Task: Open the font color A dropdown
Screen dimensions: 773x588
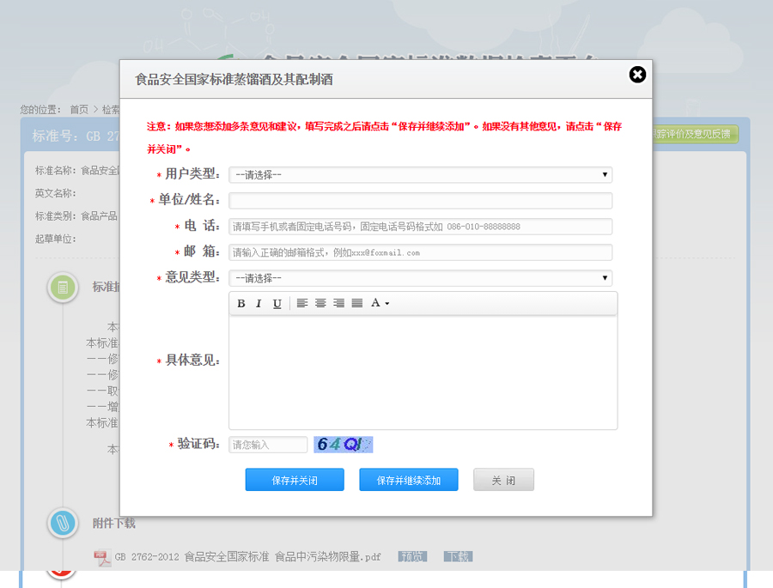Action: (380, 304)
